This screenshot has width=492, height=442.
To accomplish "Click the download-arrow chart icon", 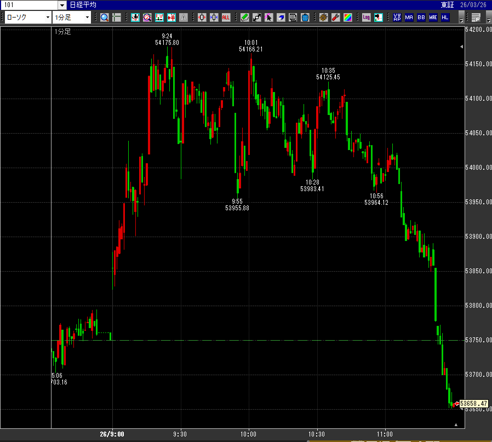I will 135,18.
